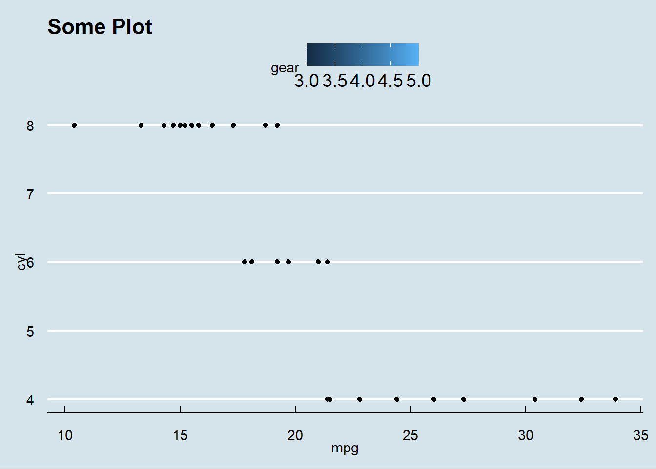Image resolution: width=656 pixels, height=469 pixels.
Task: Select the "cyl" y-axis title
Action: click(x=21, y=261)
